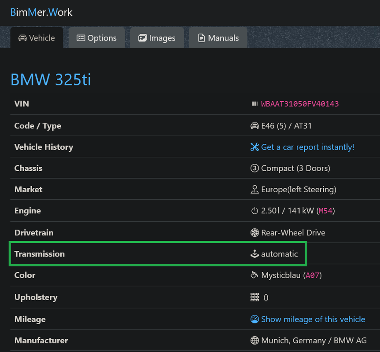Click the M54 engine code

(325, 211)
